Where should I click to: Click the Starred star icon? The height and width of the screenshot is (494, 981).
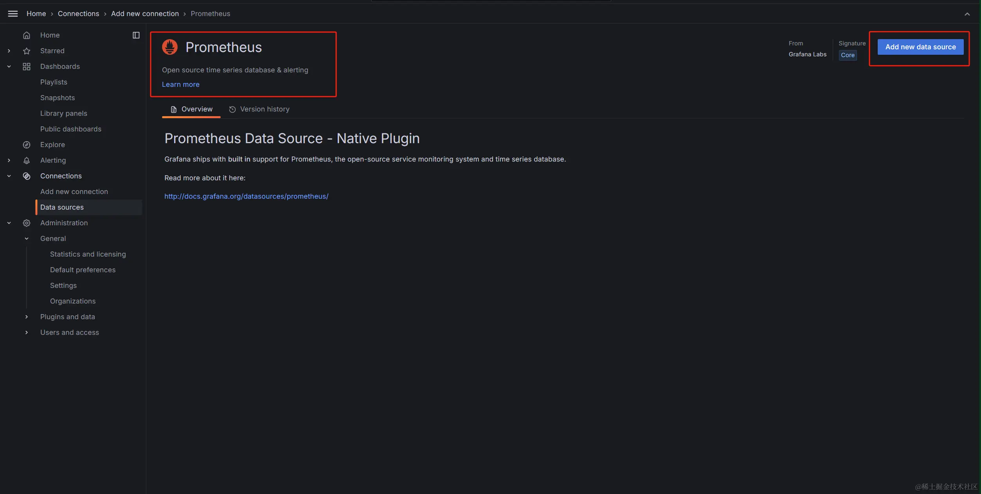27,51
